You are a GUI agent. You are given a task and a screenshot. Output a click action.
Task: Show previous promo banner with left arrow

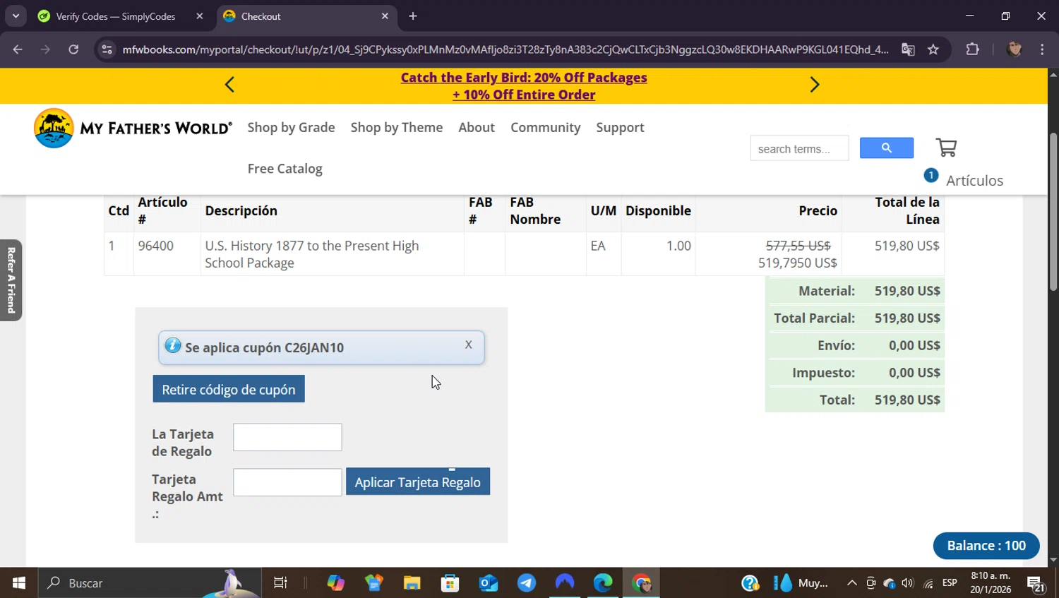coord(229,85)
